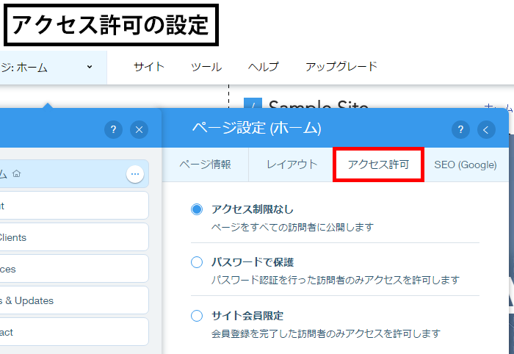514x354 pixels.
Task: Click the ページ設定 (ホーム) panel title
Action: point(257,128)
